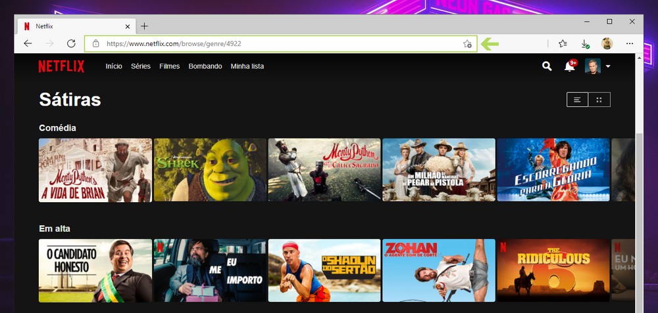The image size is (658, 313).
Task: Minimize the browser window
Action: [x=587, y=22]
